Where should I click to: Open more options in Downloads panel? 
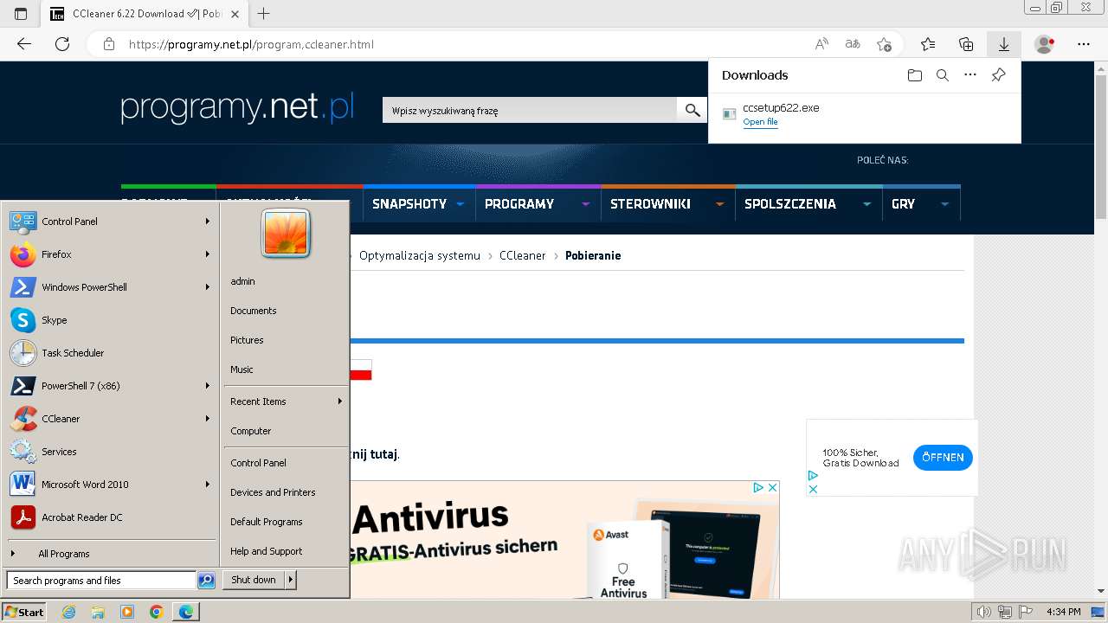click(970, 75)
